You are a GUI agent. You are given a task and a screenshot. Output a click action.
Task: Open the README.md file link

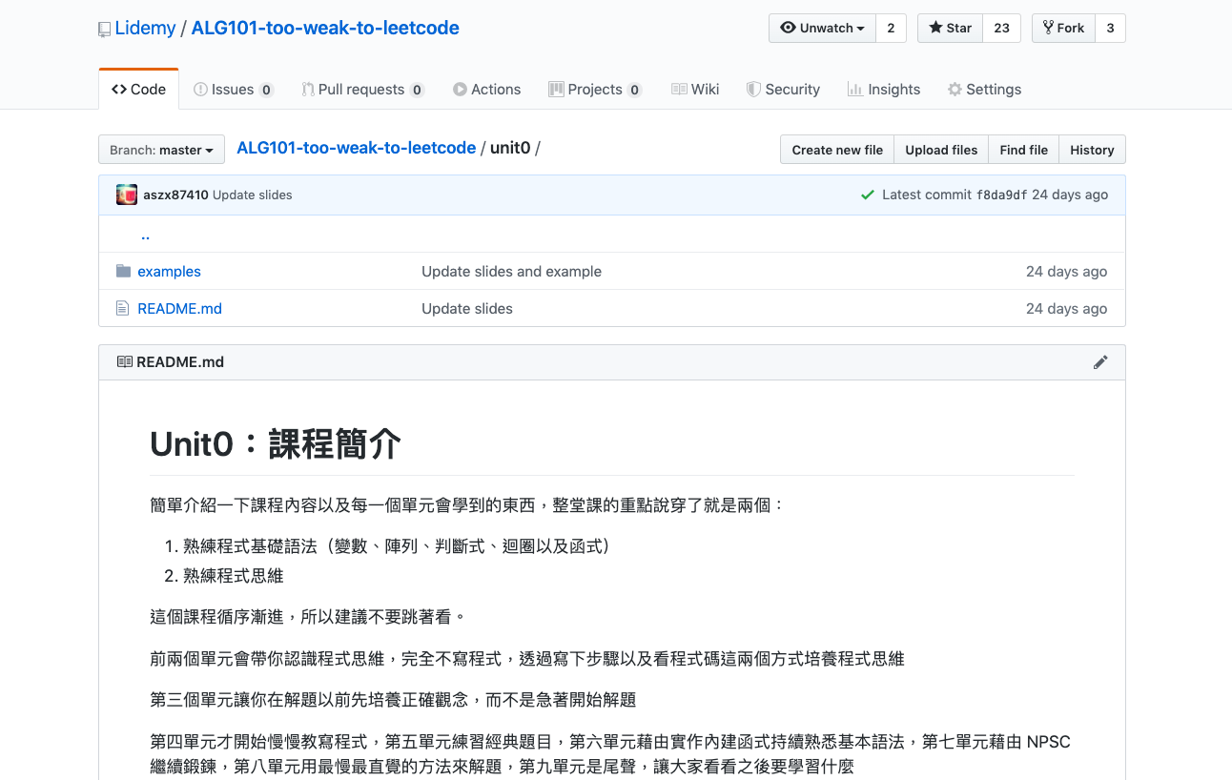(179, 309)
